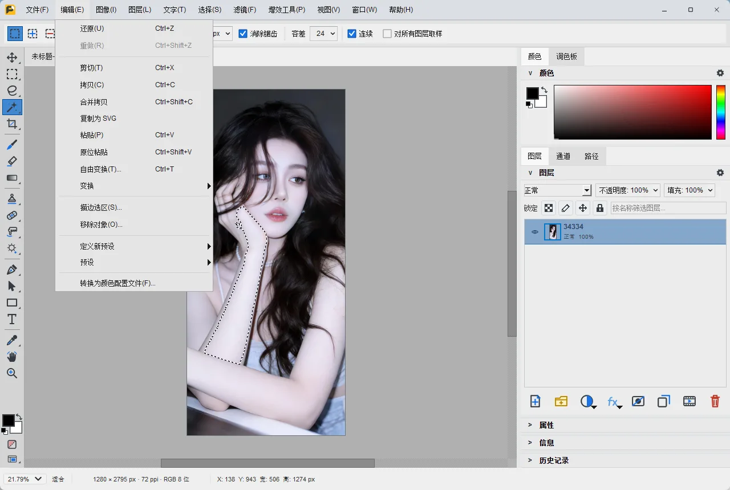Select the Lasso tool
730x490 pixels.
coord(12,91)
